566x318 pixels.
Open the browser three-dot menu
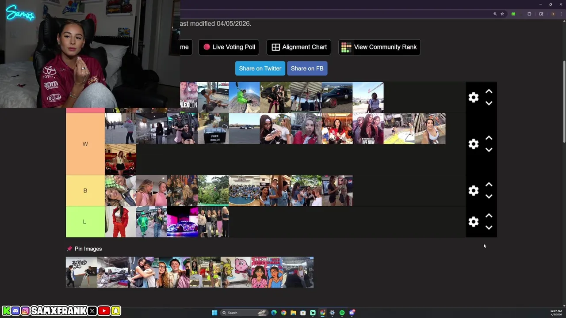coord(562,14)
